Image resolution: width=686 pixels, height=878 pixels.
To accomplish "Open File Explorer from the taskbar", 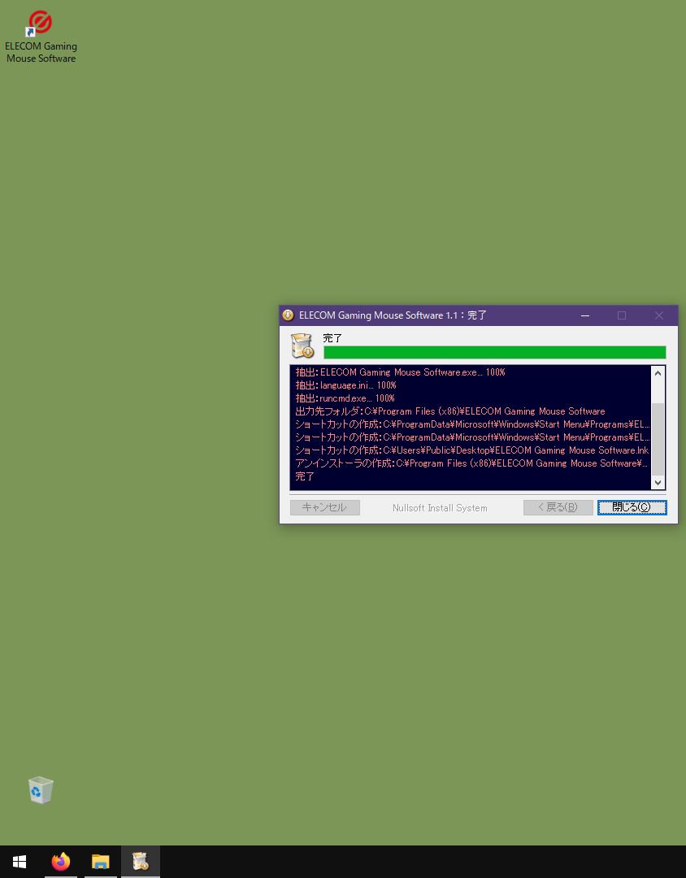I will (100, 862).
